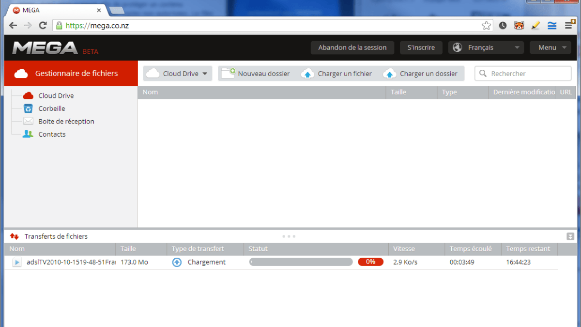581x327 pixels.
Task: Sort files by Type column
Action: [x=462, y=92]
